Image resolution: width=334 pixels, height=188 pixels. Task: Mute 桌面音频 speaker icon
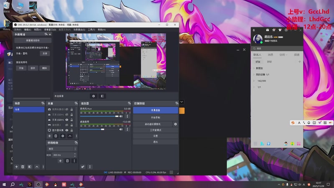click(121, 130)
